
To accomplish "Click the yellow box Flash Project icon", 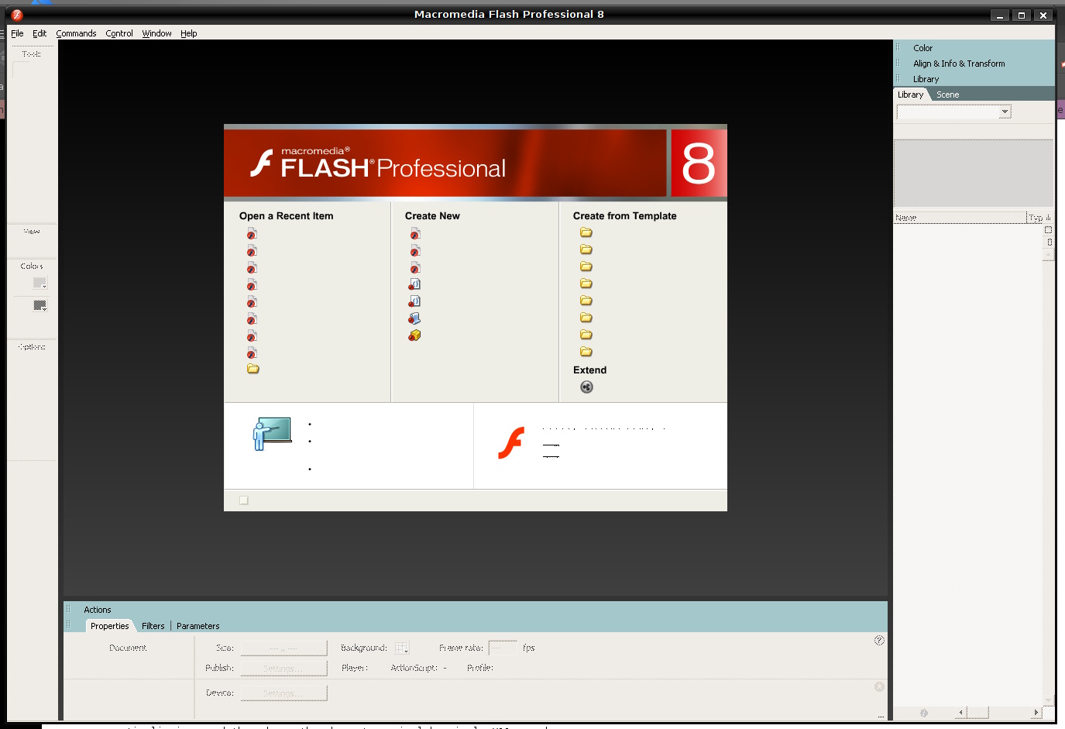I will tap(415, 335).
